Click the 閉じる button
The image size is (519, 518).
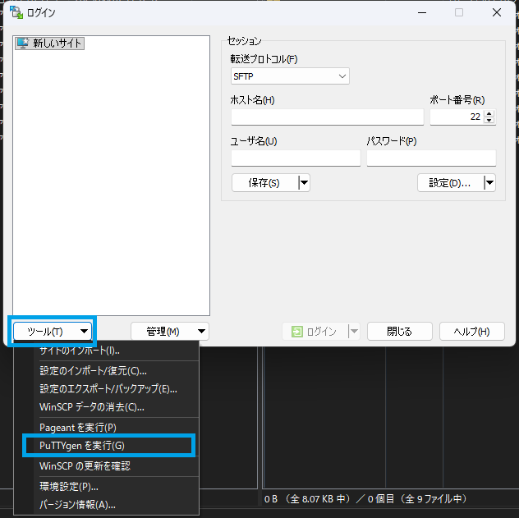(x=399, y=332)
